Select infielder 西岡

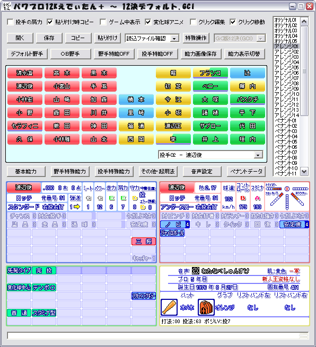pyautogui.click(x=136, y=139)
